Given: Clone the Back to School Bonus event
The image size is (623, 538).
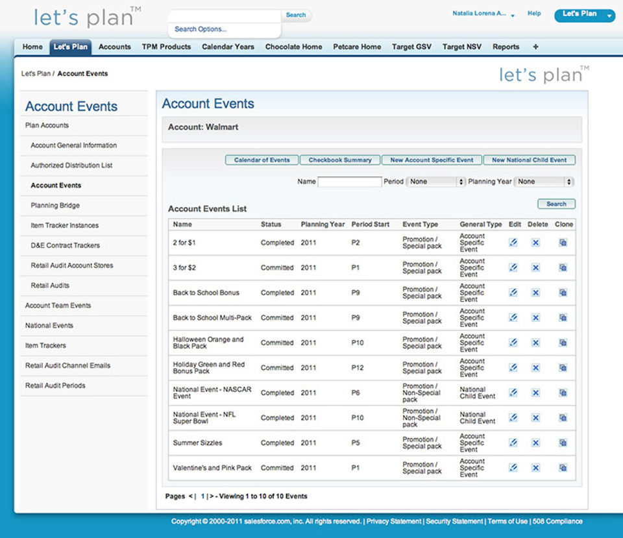Looking at the screenshot, I should click(x=563, y=293).
